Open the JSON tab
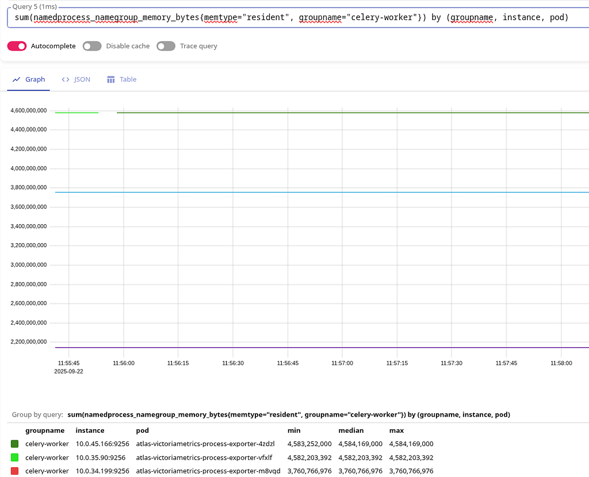589x477 pixels. [76, 79]
